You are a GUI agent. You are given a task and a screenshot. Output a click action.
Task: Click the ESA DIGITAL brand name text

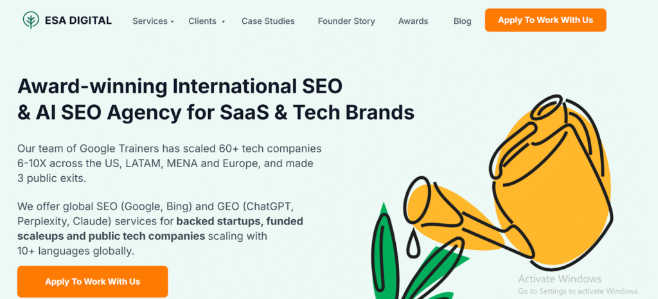coord(77,21)
